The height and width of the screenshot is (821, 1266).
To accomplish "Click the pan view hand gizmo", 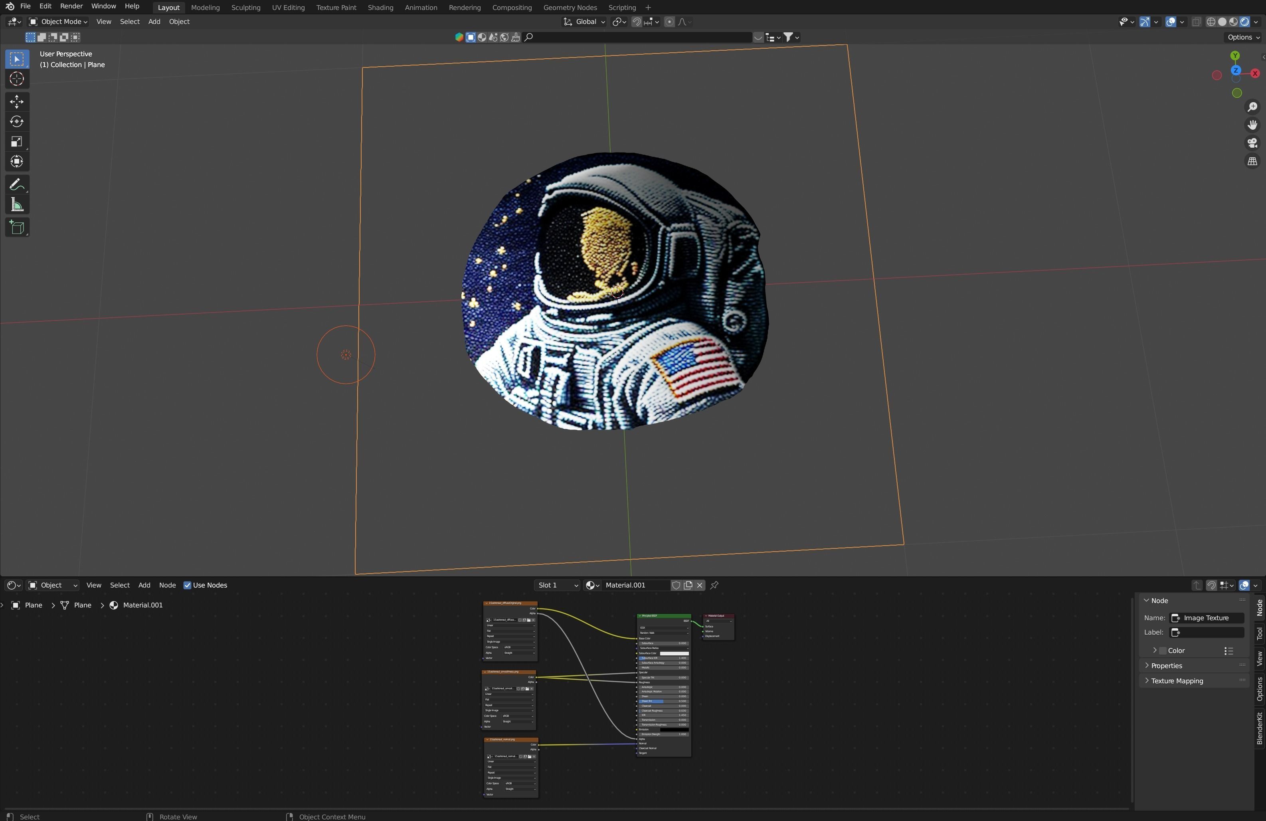I will [x=1252, y=125].
